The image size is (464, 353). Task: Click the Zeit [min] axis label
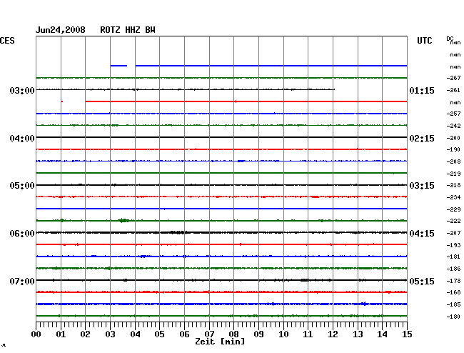[220, 342]
